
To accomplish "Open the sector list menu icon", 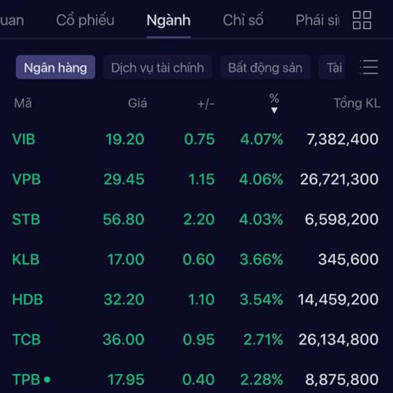I will (369, 67).
